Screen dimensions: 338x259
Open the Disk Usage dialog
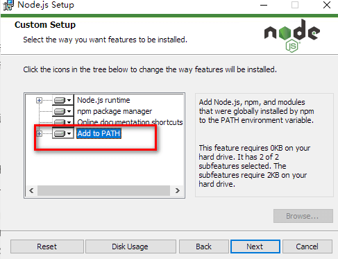(x=130, y=247)
